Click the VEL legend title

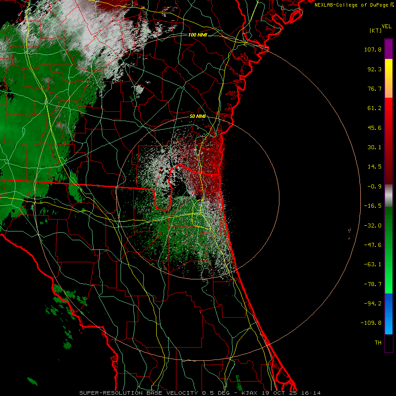(386, 26)
